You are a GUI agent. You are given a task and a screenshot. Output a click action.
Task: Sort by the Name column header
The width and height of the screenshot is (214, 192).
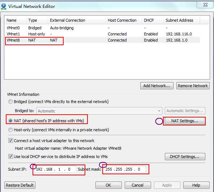[x=15, y=20]
